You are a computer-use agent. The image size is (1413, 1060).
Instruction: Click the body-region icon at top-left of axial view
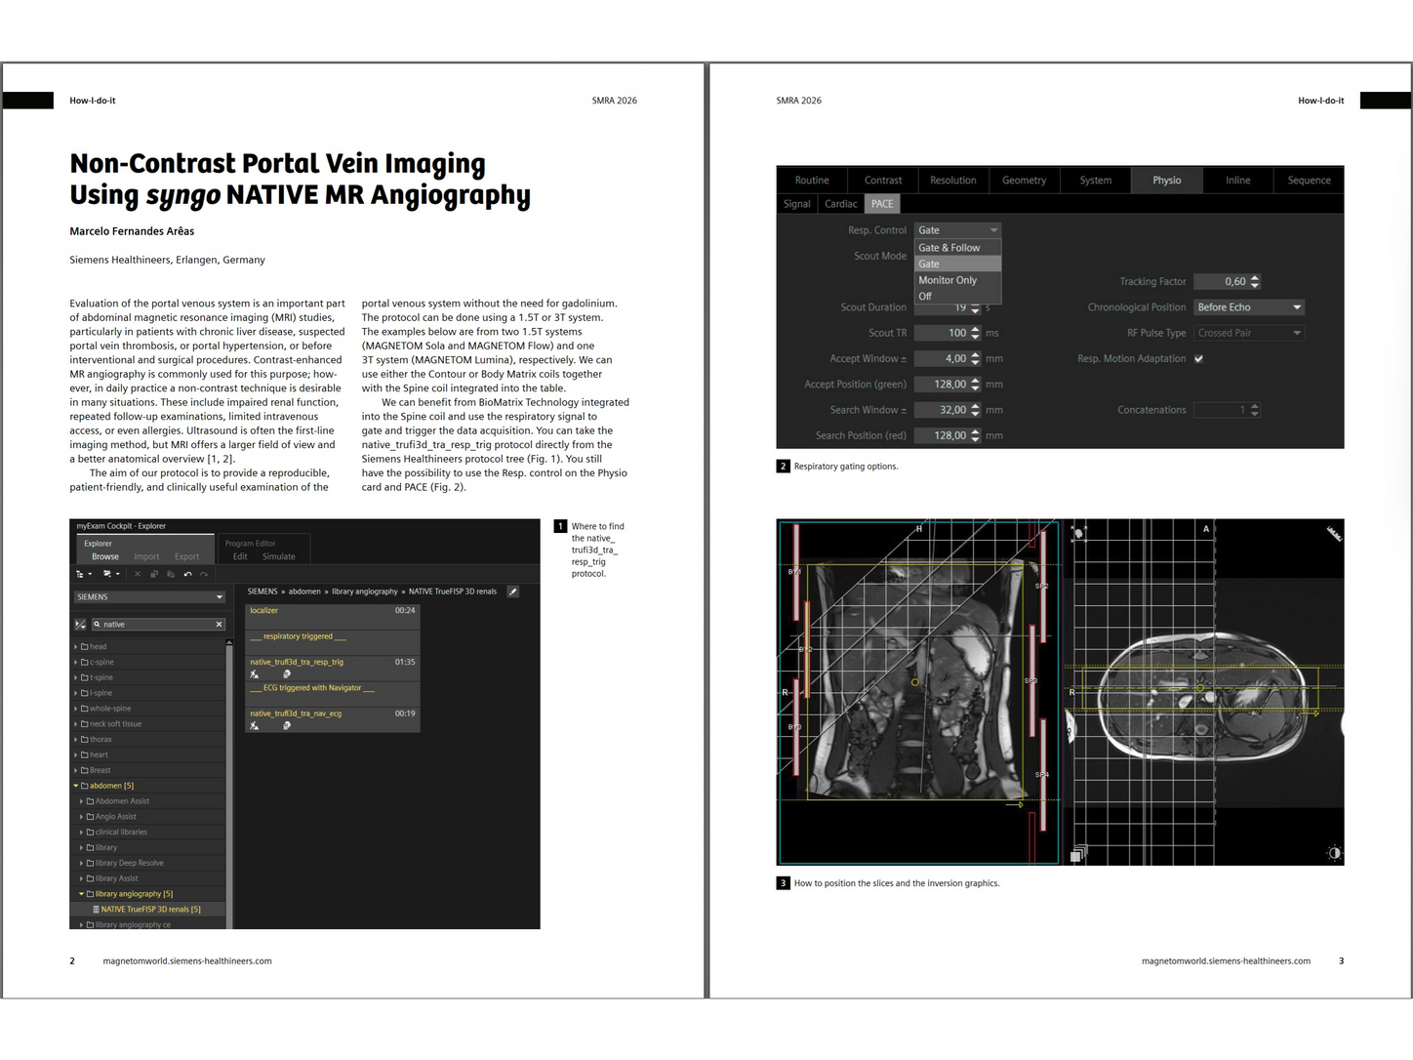(x=1078, y=533)
